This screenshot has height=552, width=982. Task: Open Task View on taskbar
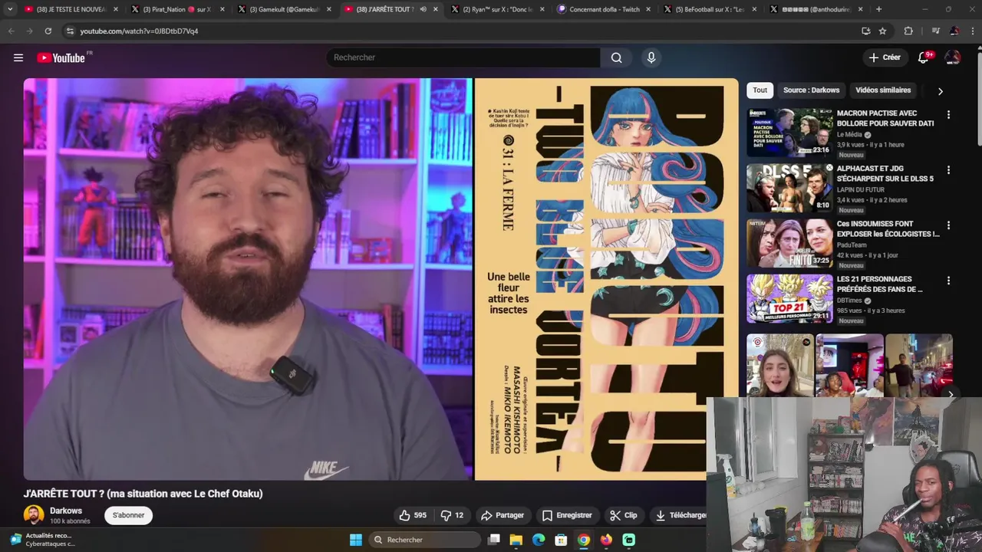click(493, 540)
